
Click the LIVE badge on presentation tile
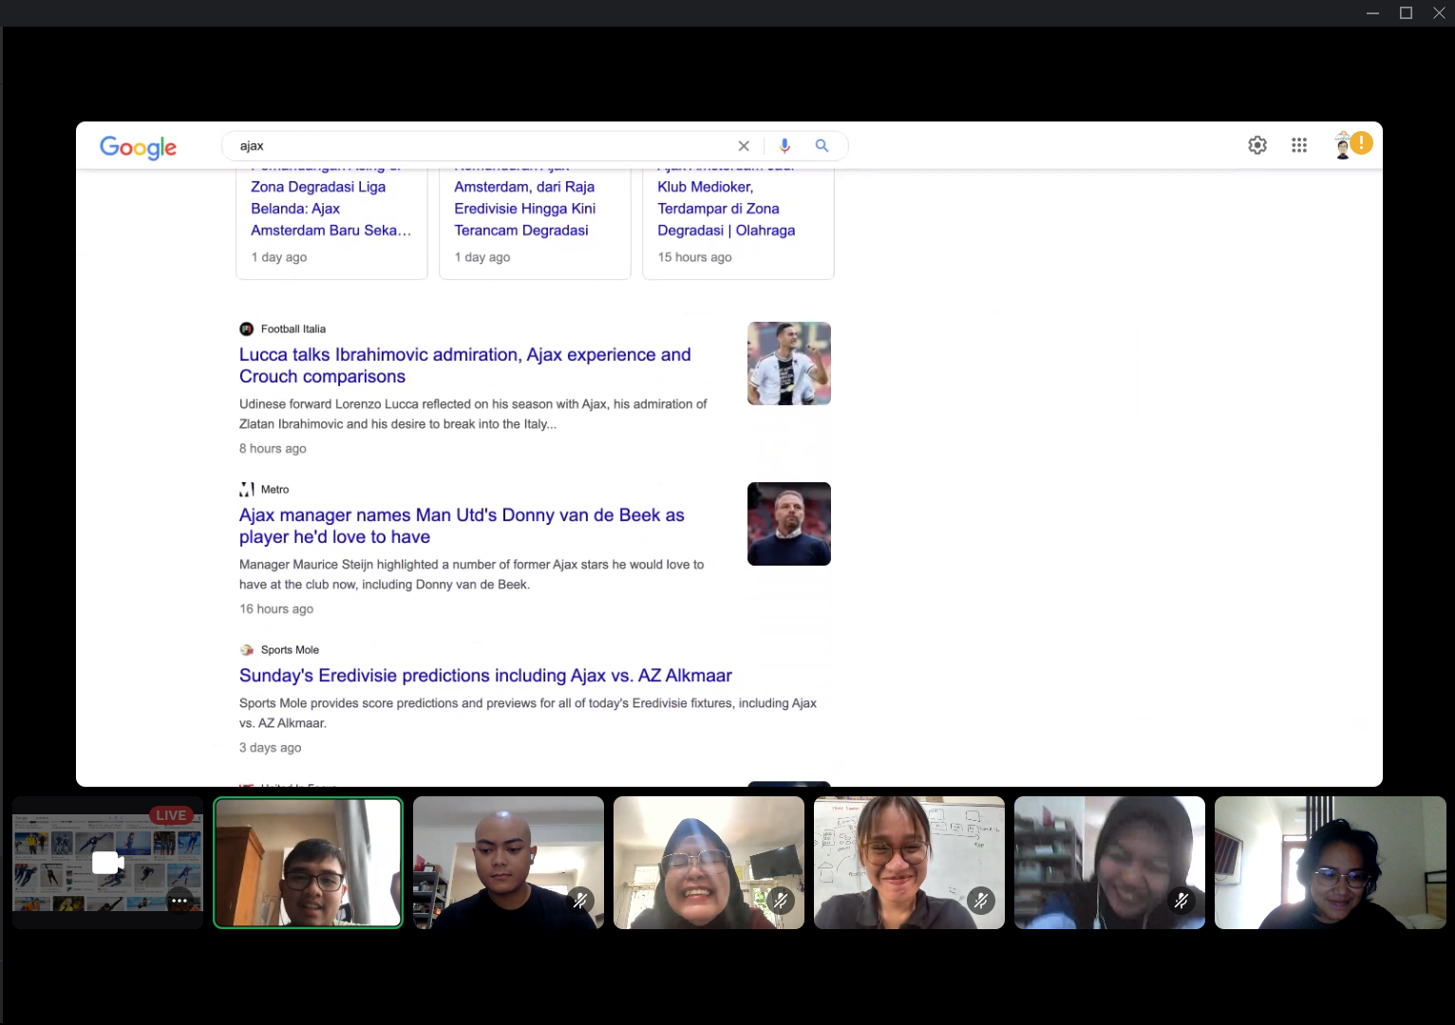tap(171, 815)
